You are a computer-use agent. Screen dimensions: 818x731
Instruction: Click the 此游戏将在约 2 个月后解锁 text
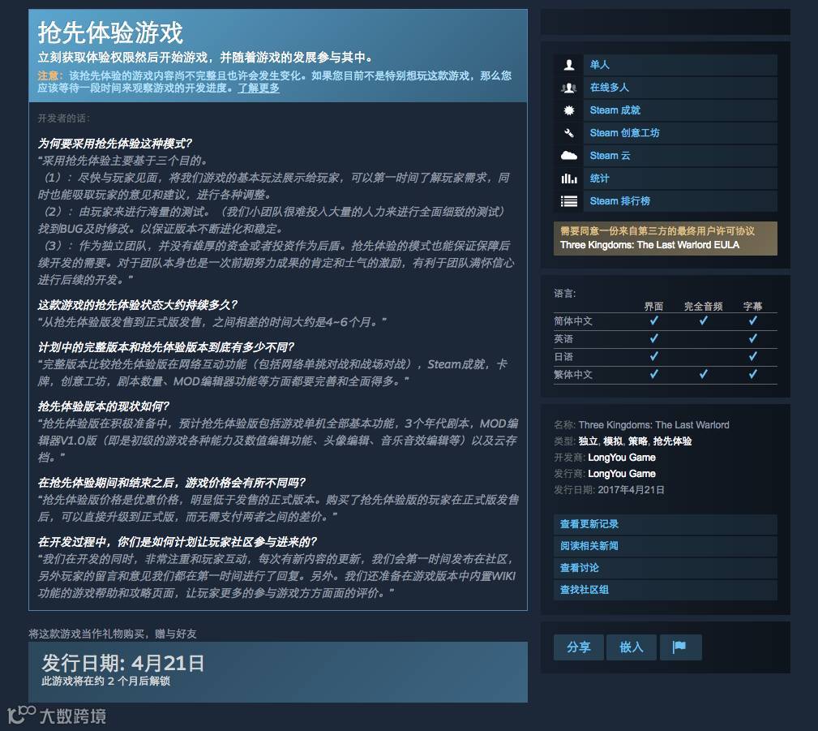(106, 681)
